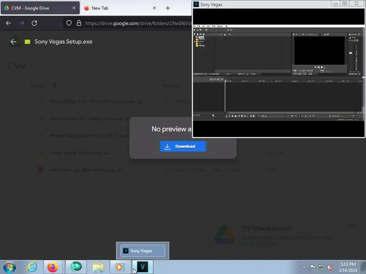
Task: Dismiss the 'Try Drive at no cost' banner
Action: [352, 225]
